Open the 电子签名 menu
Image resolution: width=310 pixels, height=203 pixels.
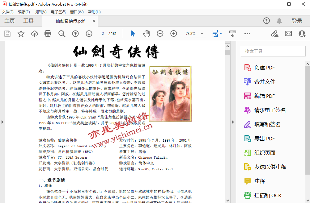(x=58, y=12)
